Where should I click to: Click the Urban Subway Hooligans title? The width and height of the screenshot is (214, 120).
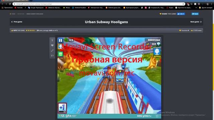106,22
